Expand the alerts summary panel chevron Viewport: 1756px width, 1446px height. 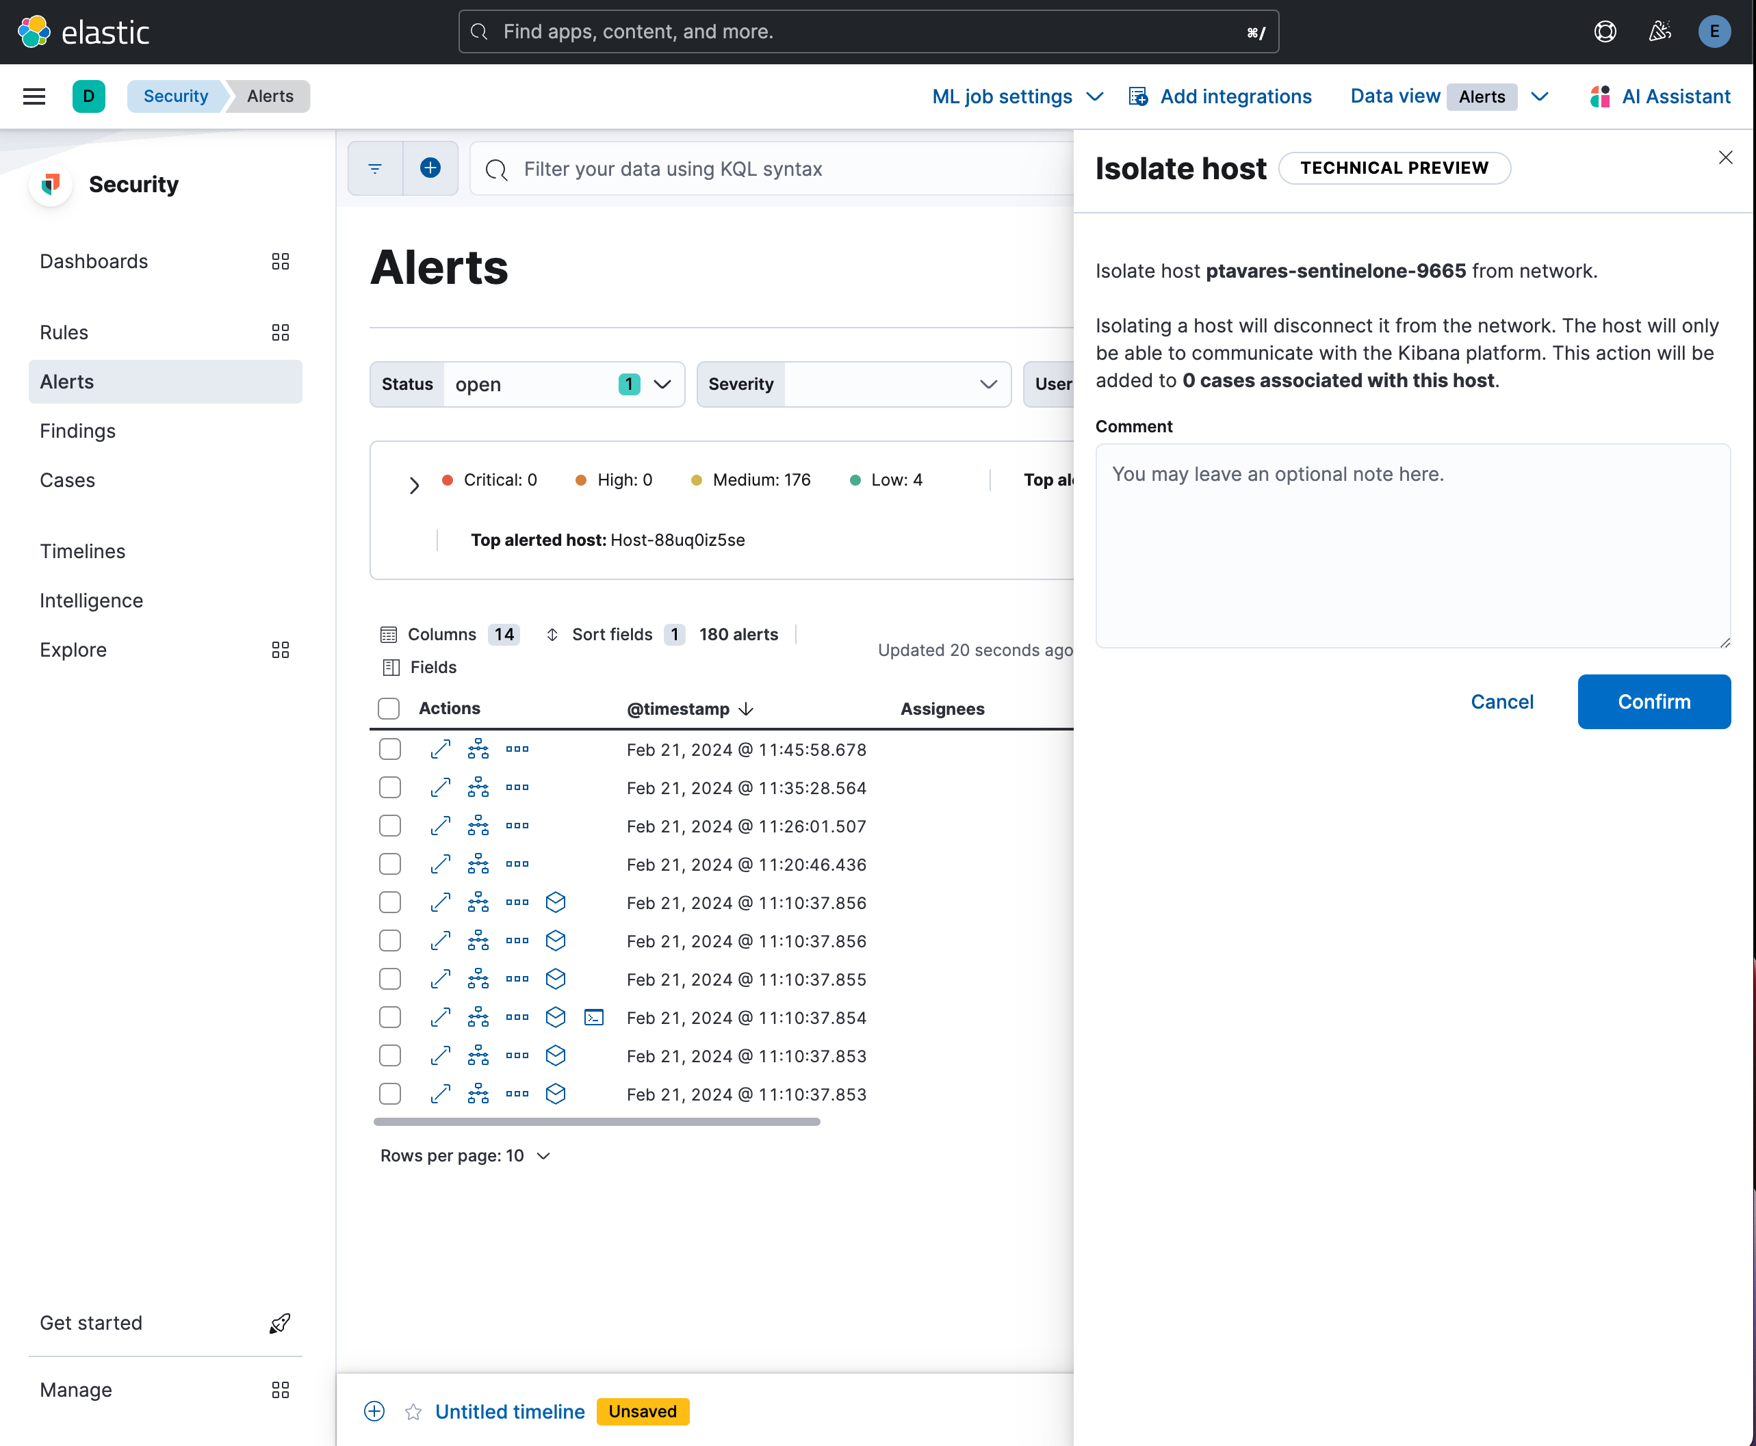pyautogui.click(x=414, y=485)
